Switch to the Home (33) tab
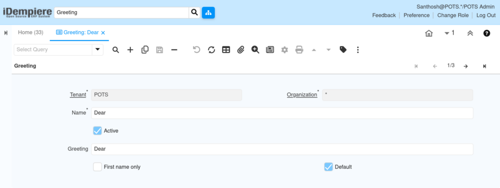Viewport: 500px width, 188px height. pyautogui.click(x=31, y=33)
